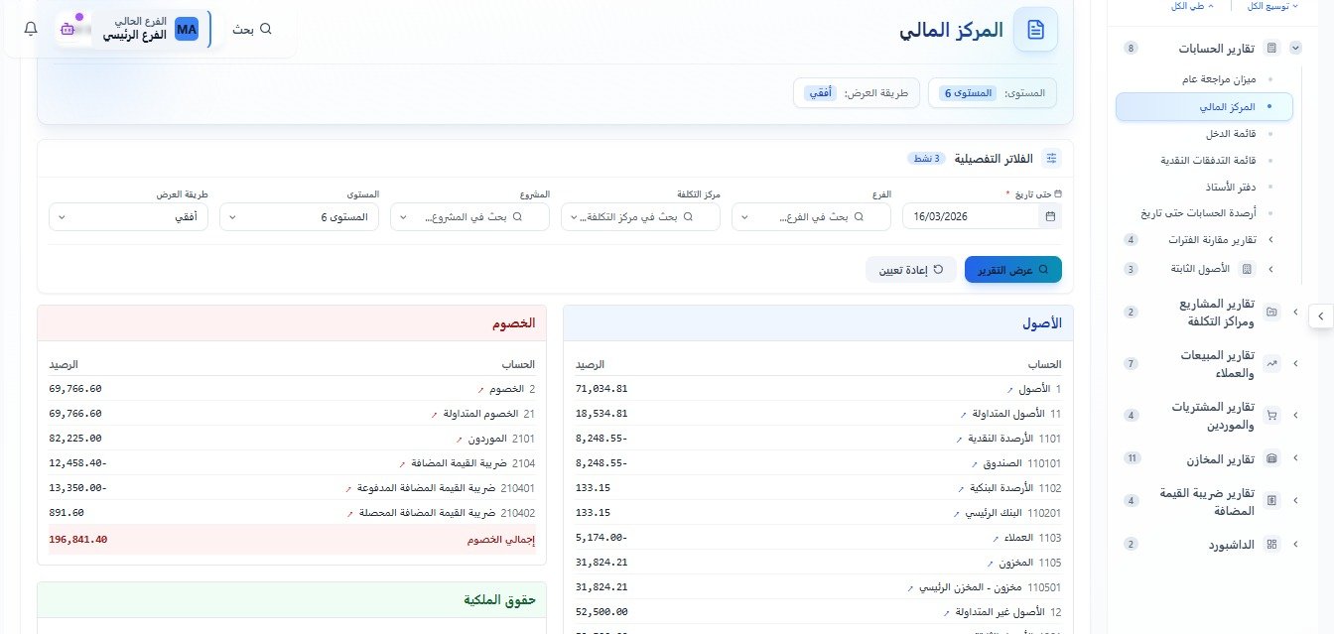The width and height of the screenshot is (1334, 634).
Task: Click the detailed filters sliders icon
Action: click(x=1051, y=157)
